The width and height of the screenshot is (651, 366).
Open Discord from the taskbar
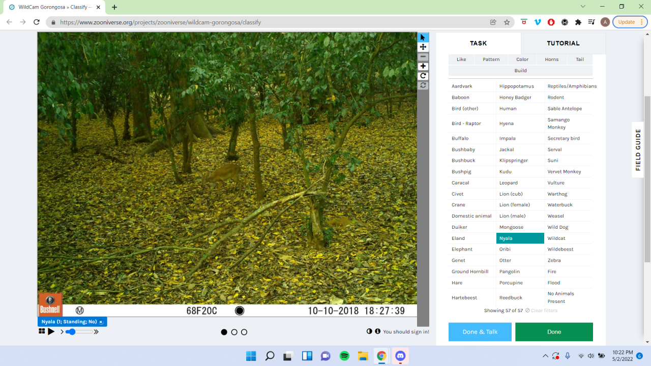(x=400, y=356)
